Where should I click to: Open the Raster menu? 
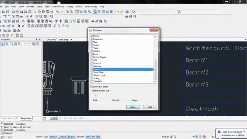click(79, 7)
